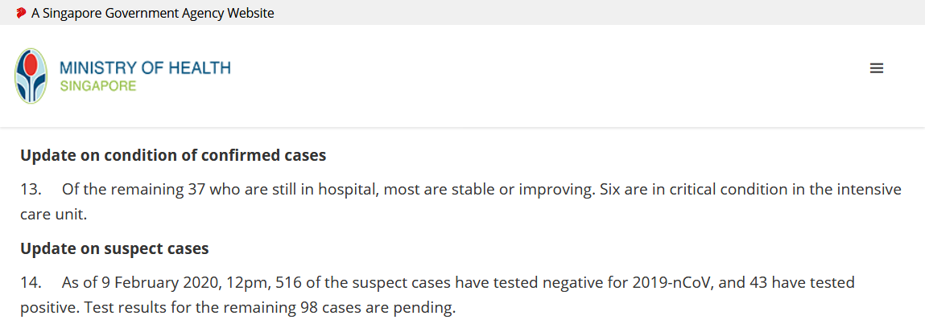The width and height of the screenshot is (925, 328).
Task: Click the red lion head icon
Action: [x=21, y=12]
